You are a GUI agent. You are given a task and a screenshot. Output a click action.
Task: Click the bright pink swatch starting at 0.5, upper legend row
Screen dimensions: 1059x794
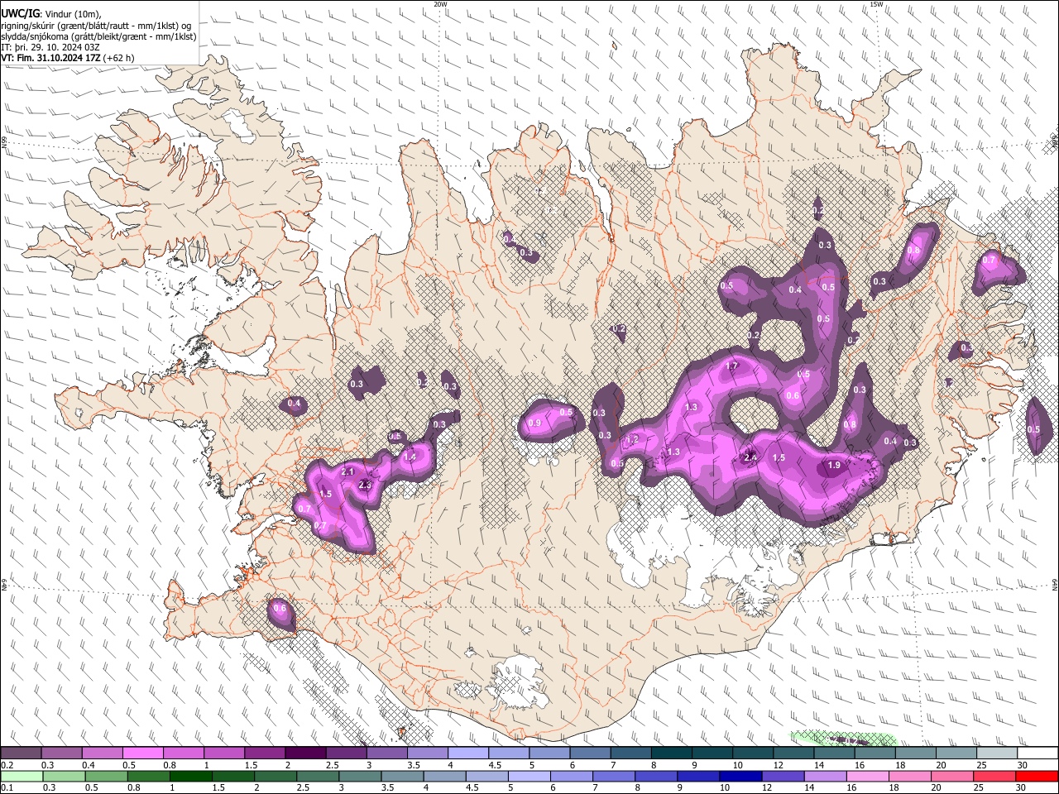(x=142, y=753)
